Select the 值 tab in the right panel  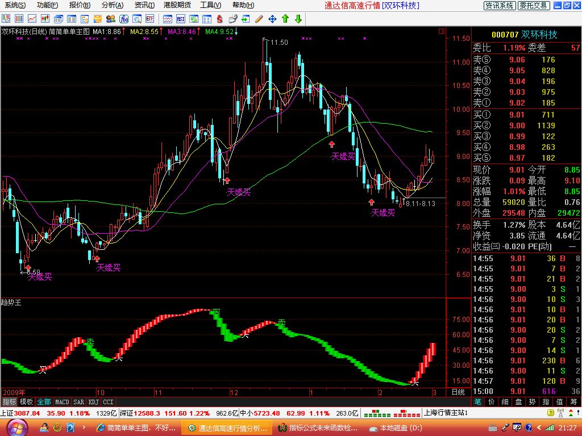coord(559,402)
